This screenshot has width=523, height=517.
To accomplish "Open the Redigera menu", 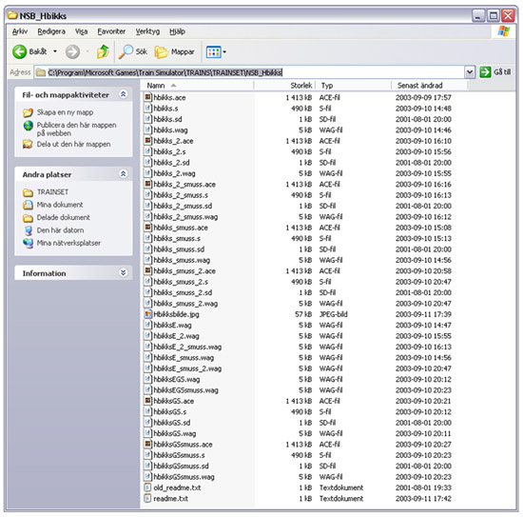I will (x=51, y=31).
